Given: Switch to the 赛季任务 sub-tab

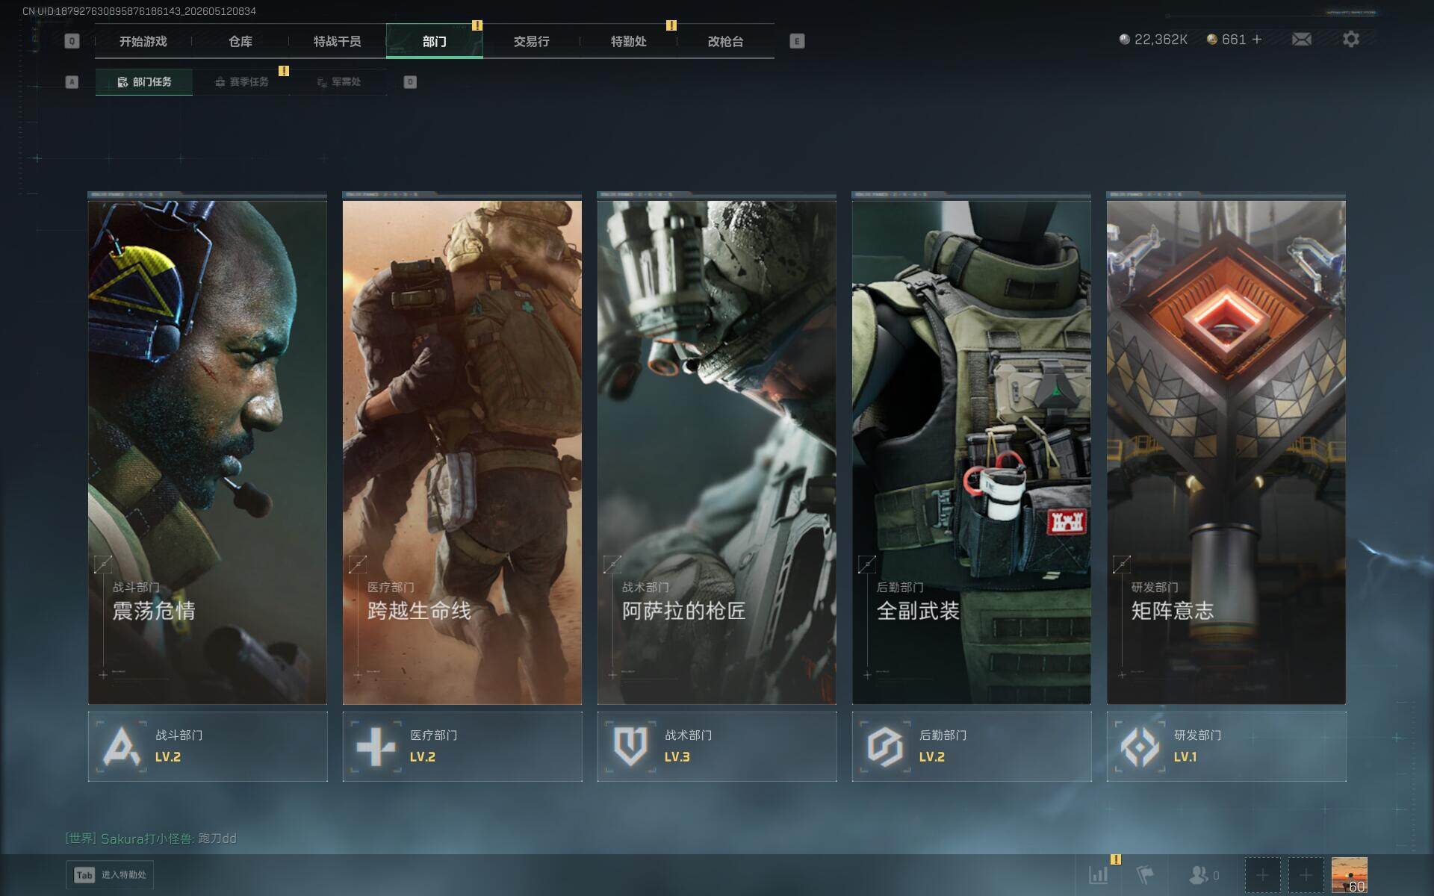Looking at the screenshot, I should (241, 82).
